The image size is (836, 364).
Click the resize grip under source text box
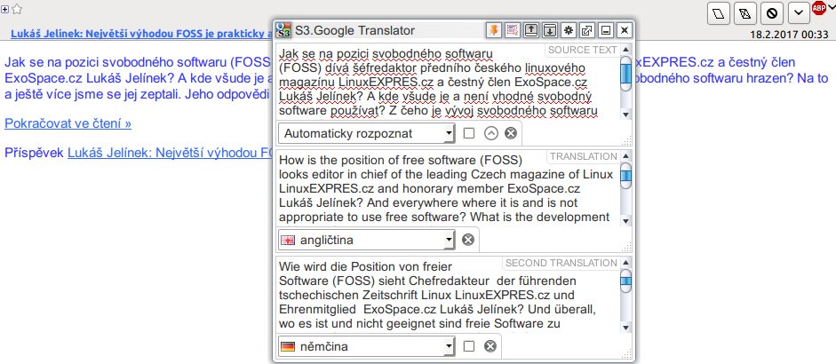tap(627, 140)
